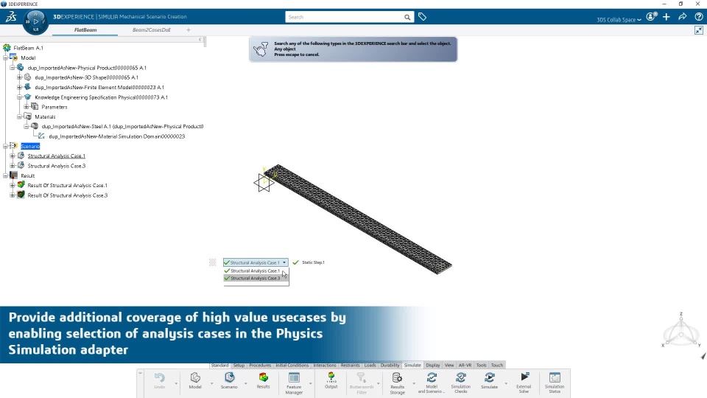Select dup_ImportedAsNew-Material Simulation Domain00000023

[117, 136]
